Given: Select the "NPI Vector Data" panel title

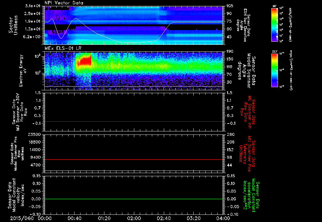Looking at the screenshot, I should 64,3.
